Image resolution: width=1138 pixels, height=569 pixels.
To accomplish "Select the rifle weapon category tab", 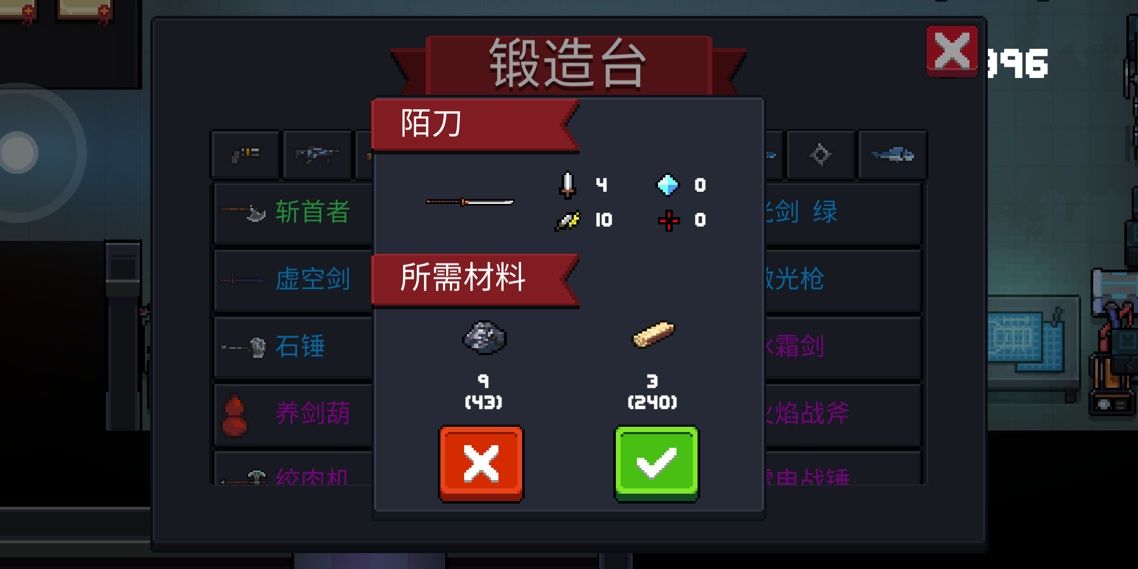I will click(x=317, y=155).
